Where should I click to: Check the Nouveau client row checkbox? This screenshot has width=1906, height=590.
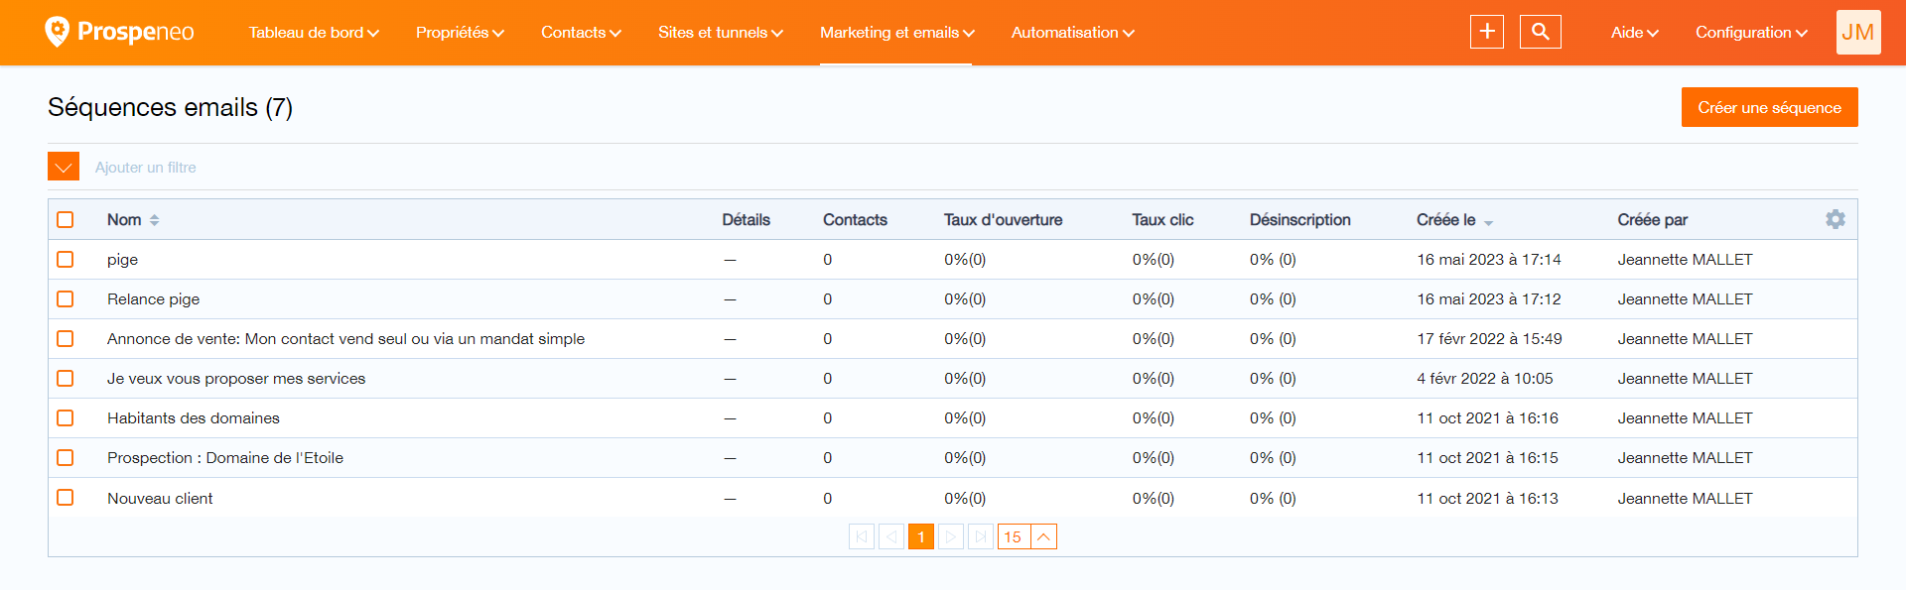pyautogui.click(x=66, y=497)
